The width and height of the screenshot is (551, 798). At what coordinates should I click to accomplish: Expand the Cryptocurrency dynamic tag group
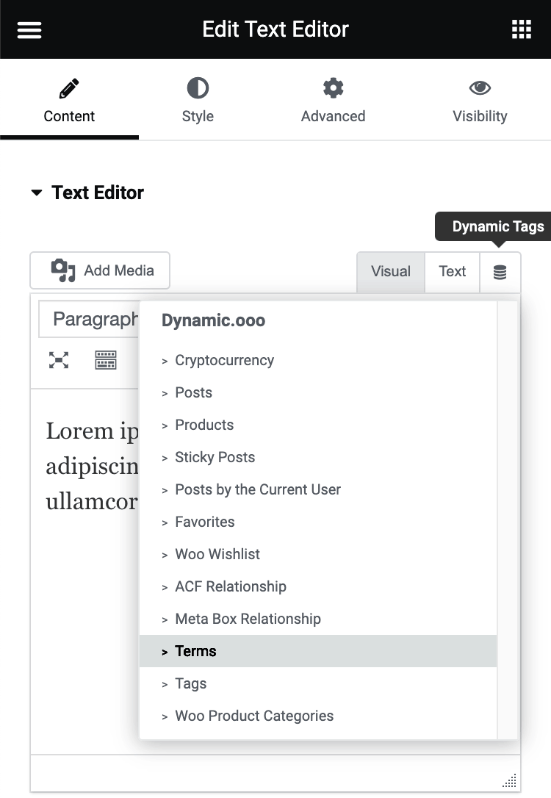(x=223, y=360)
